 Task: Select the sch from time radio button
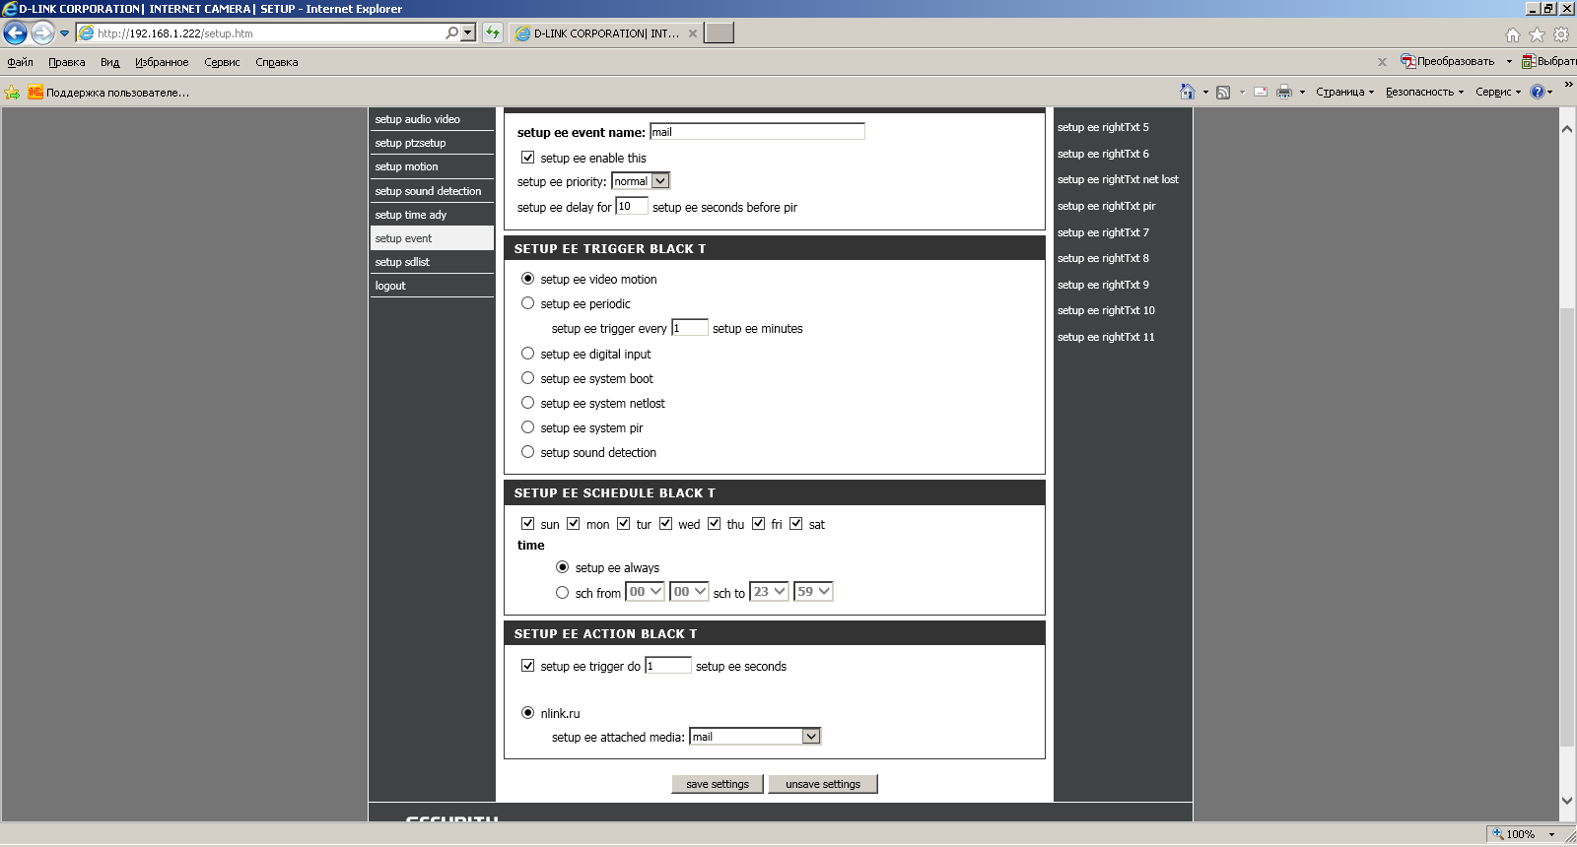(563, 593)
